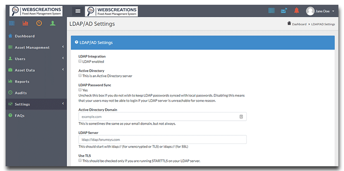Focus the LDAP Server input field
Viewport: 344px width, 171px height.
point(163,140)
